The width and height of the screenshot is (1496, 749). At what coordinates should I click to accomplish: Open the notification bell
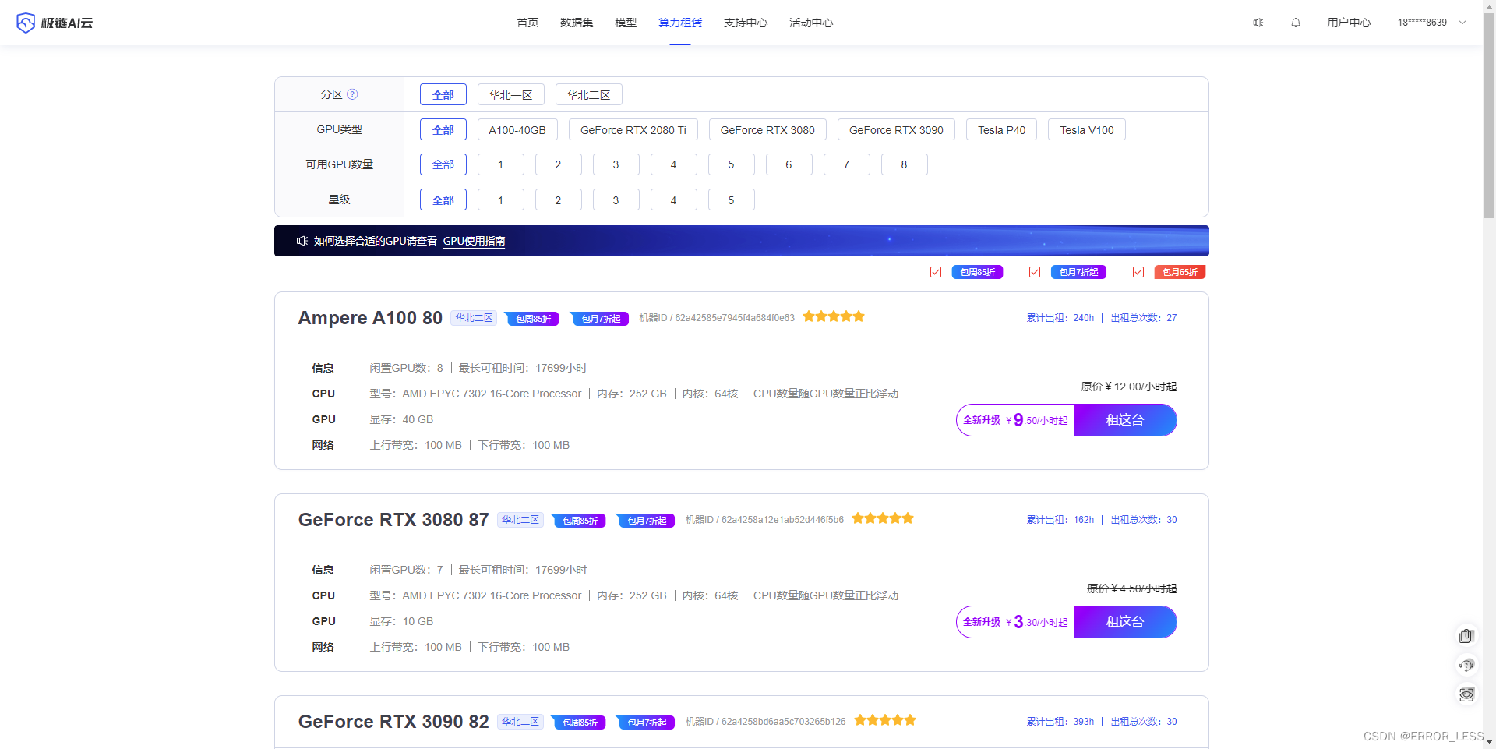point(1296,23)
